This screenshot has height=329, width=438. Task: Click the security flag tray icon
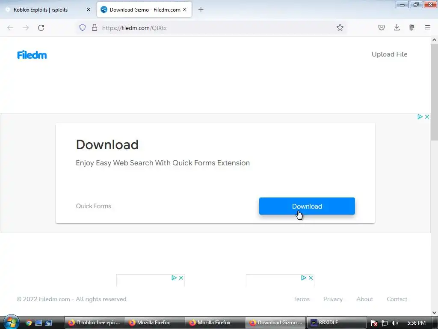coord(374,323)
